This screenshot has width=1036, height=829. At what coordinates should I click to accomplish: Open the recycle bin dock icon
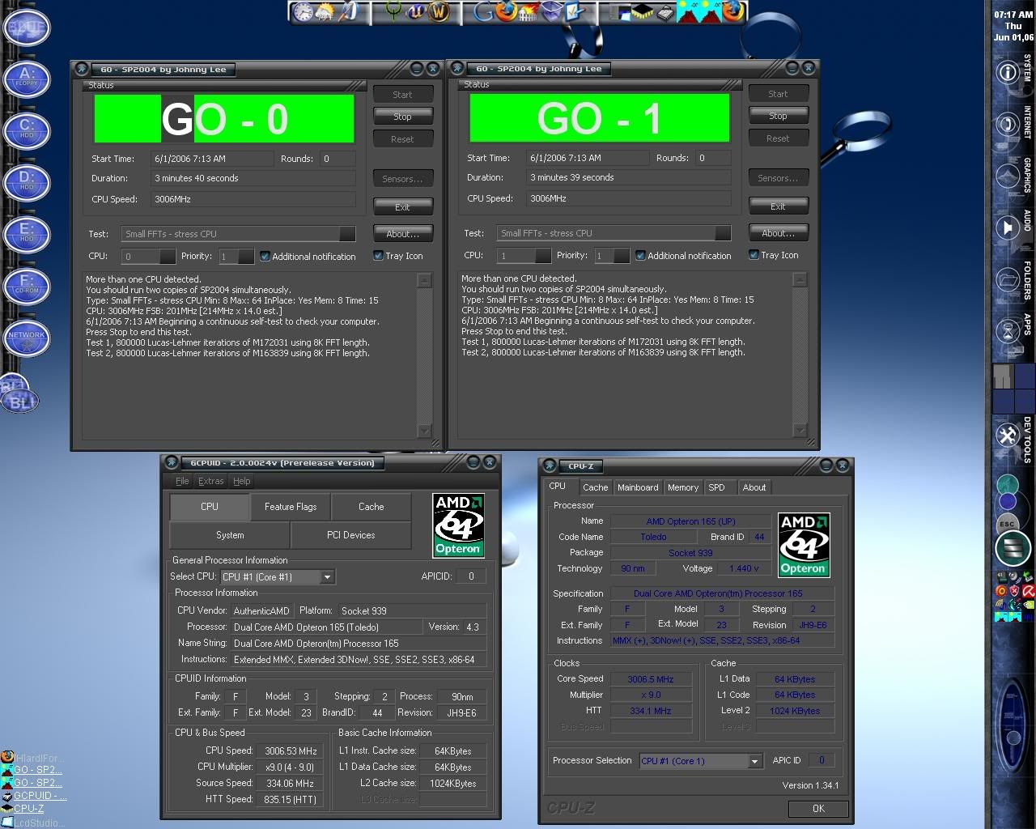[551, 12]
